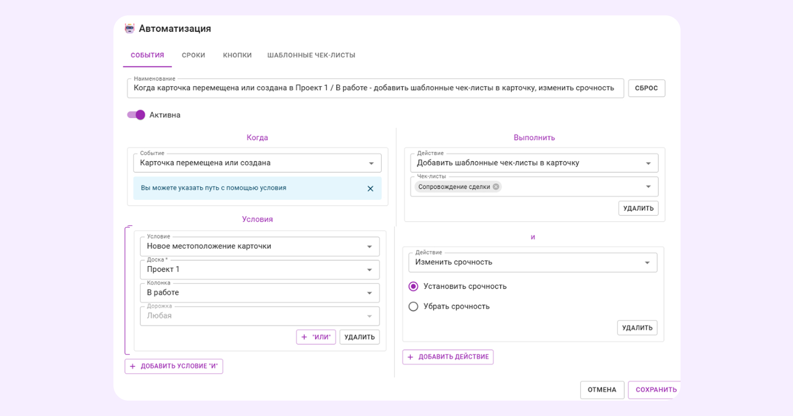793x416 pixels.
Task: Save the automation with СОХРАНИТЬ
Action: [656, 390]
